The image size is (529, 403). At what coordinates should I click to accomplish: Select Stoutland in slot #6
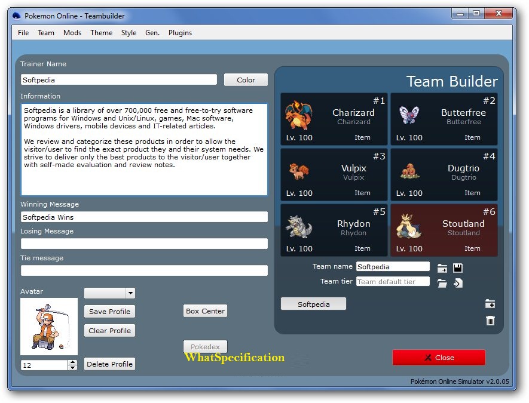coord(444,230)
